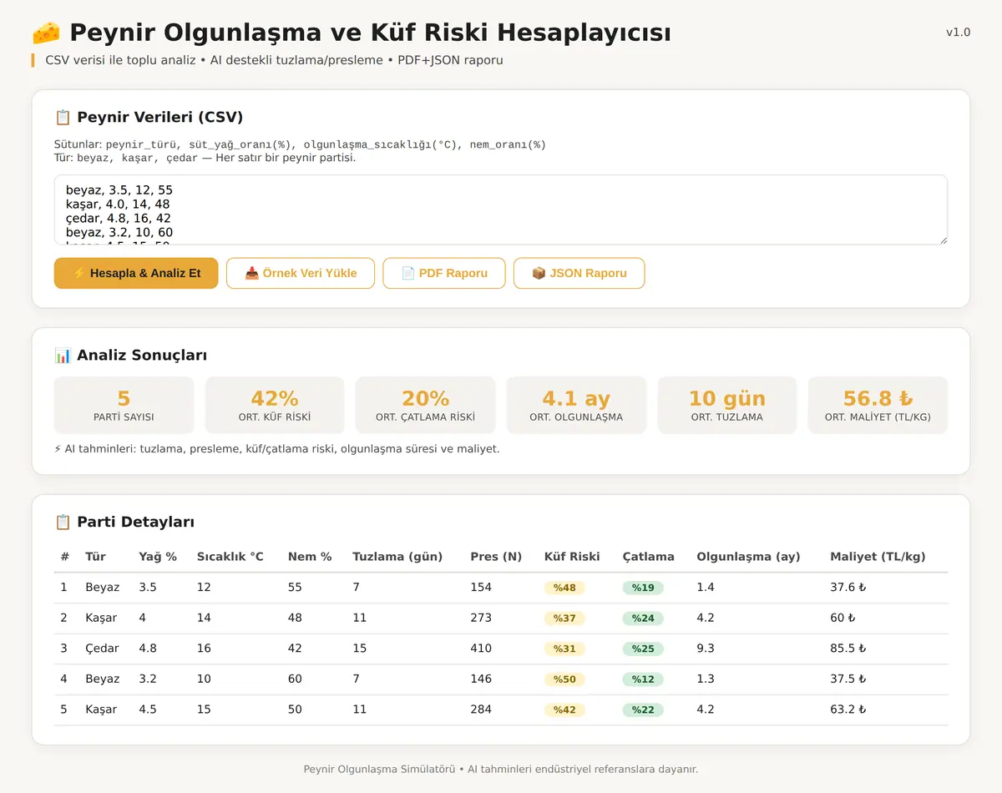Click the Çatlama column header
Screen dimensions: 1002x793
(649, 557)
